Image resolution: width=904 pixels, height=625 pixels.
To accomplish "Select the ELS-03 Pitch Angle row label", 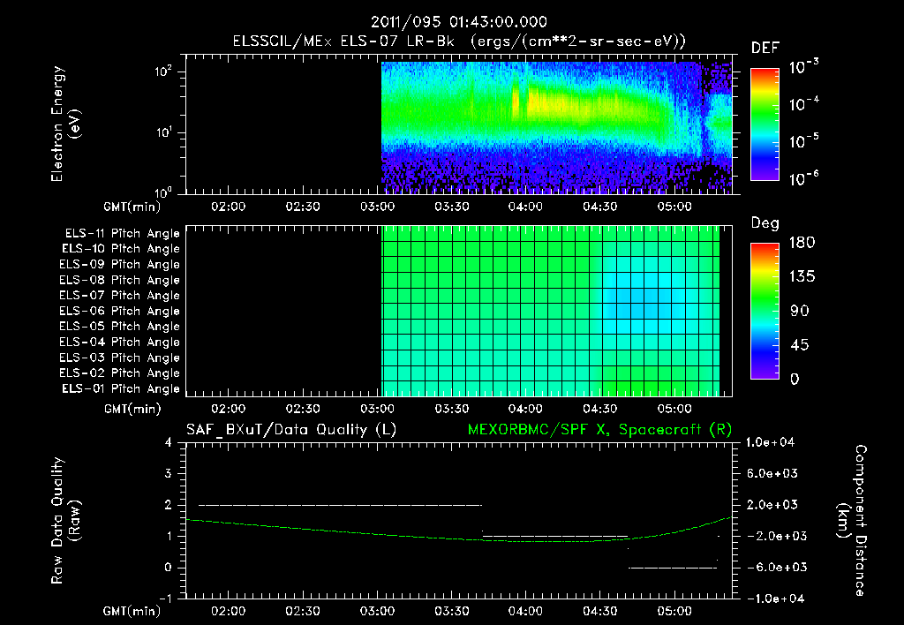I will tap(120, 358).
